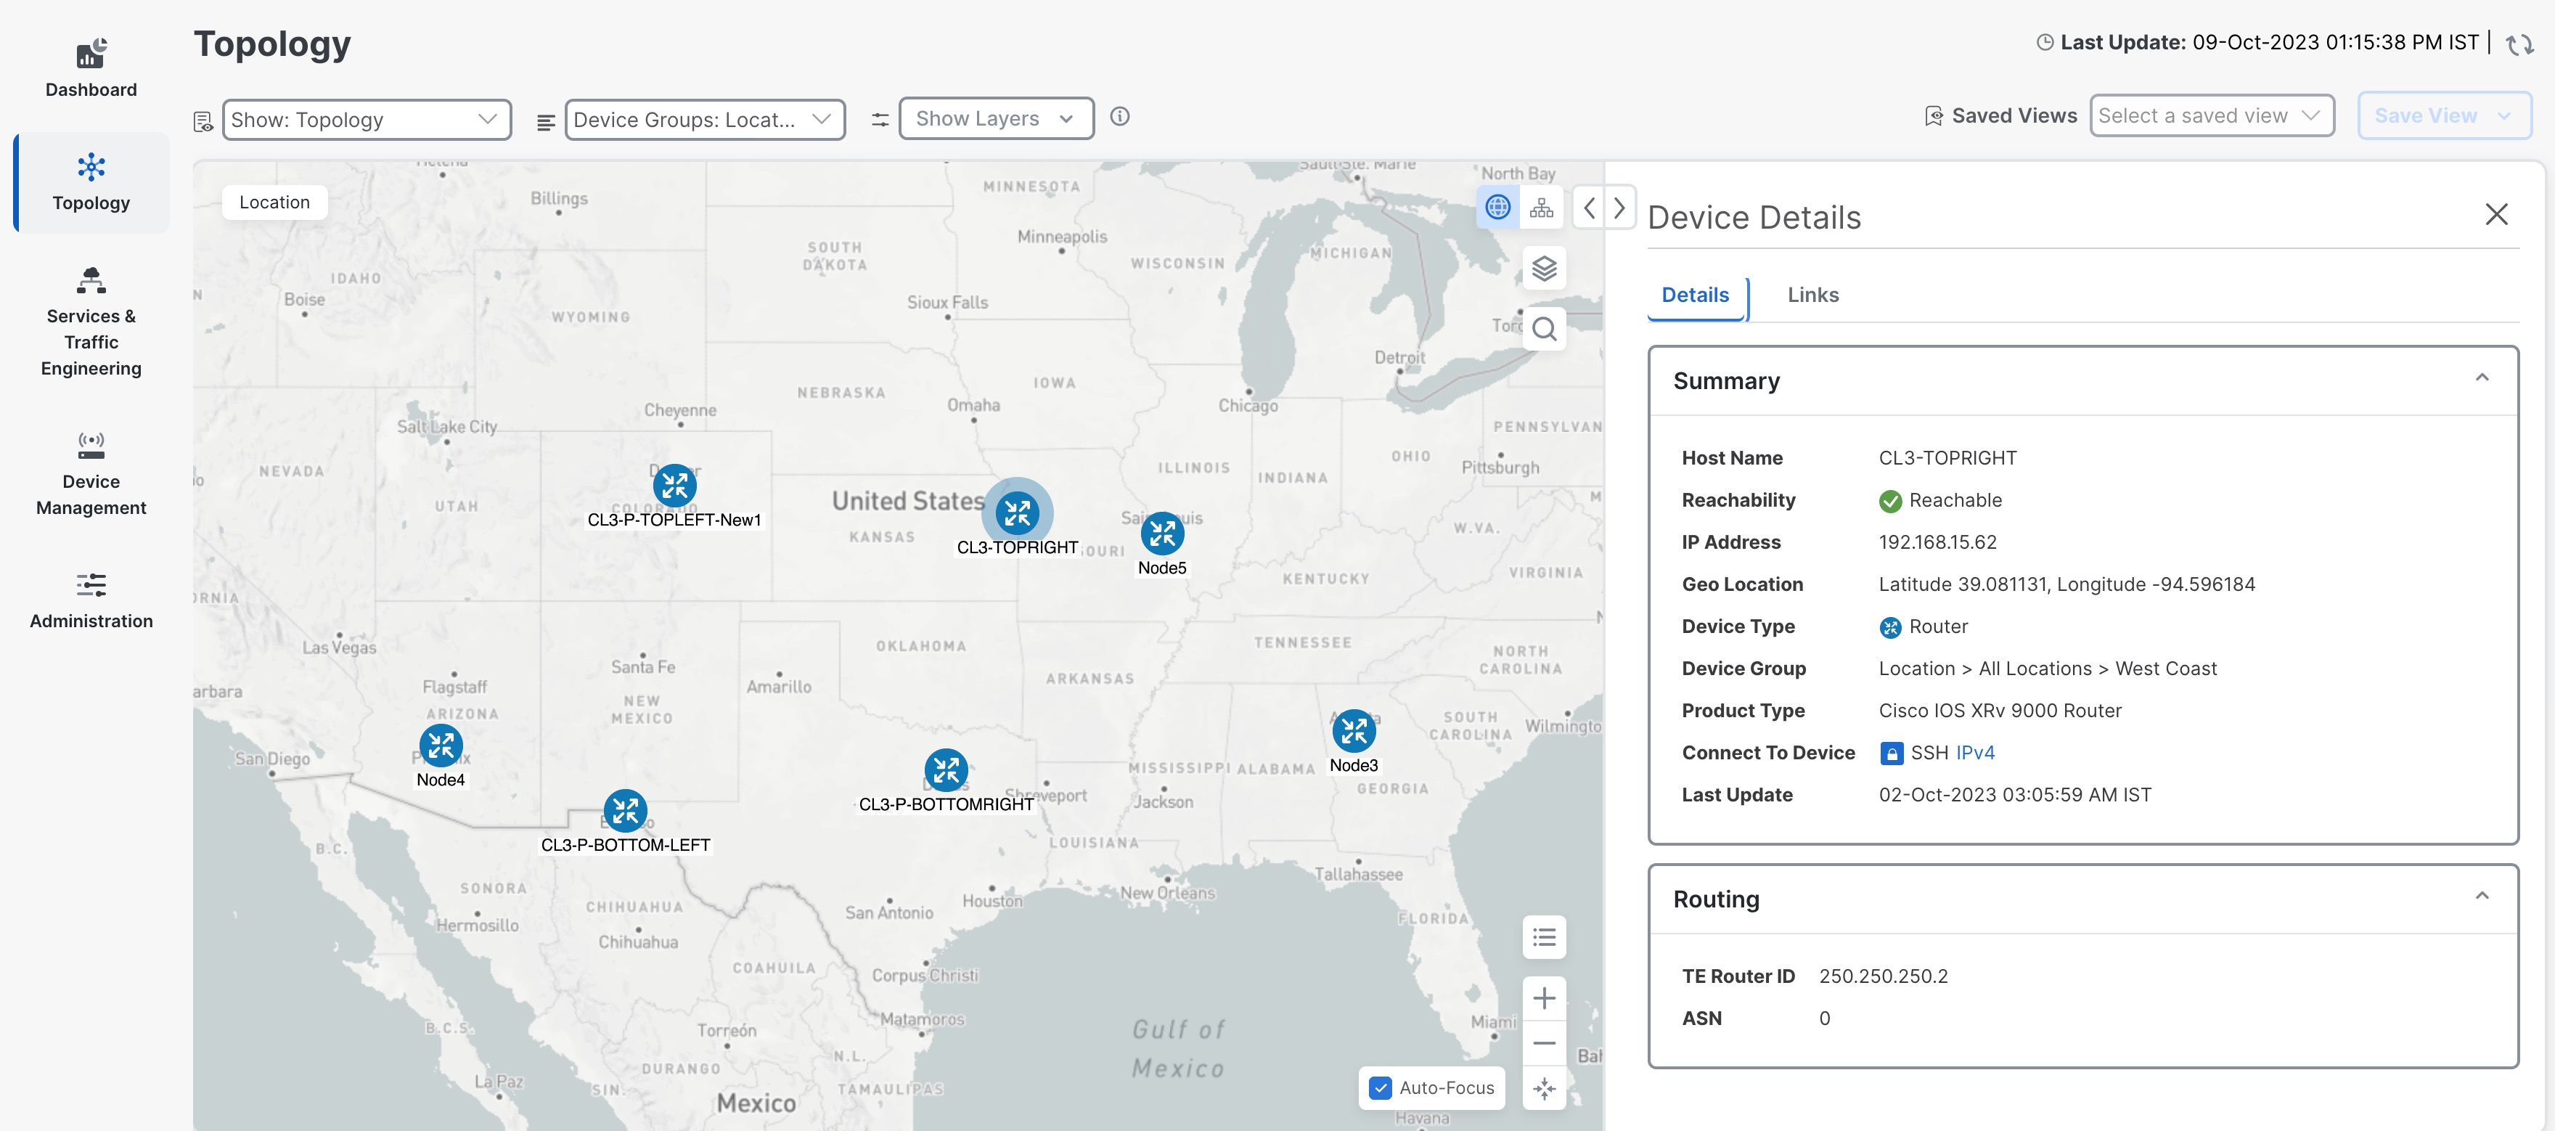
Task: Open the IPv4 SSH connection link
Action: click(1975, 752)
